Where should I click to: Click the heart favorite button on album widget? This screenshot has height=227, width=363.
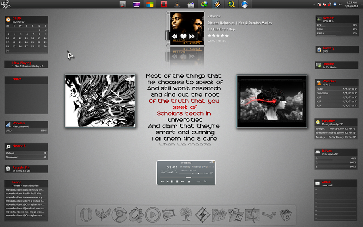tap(184, 36)
